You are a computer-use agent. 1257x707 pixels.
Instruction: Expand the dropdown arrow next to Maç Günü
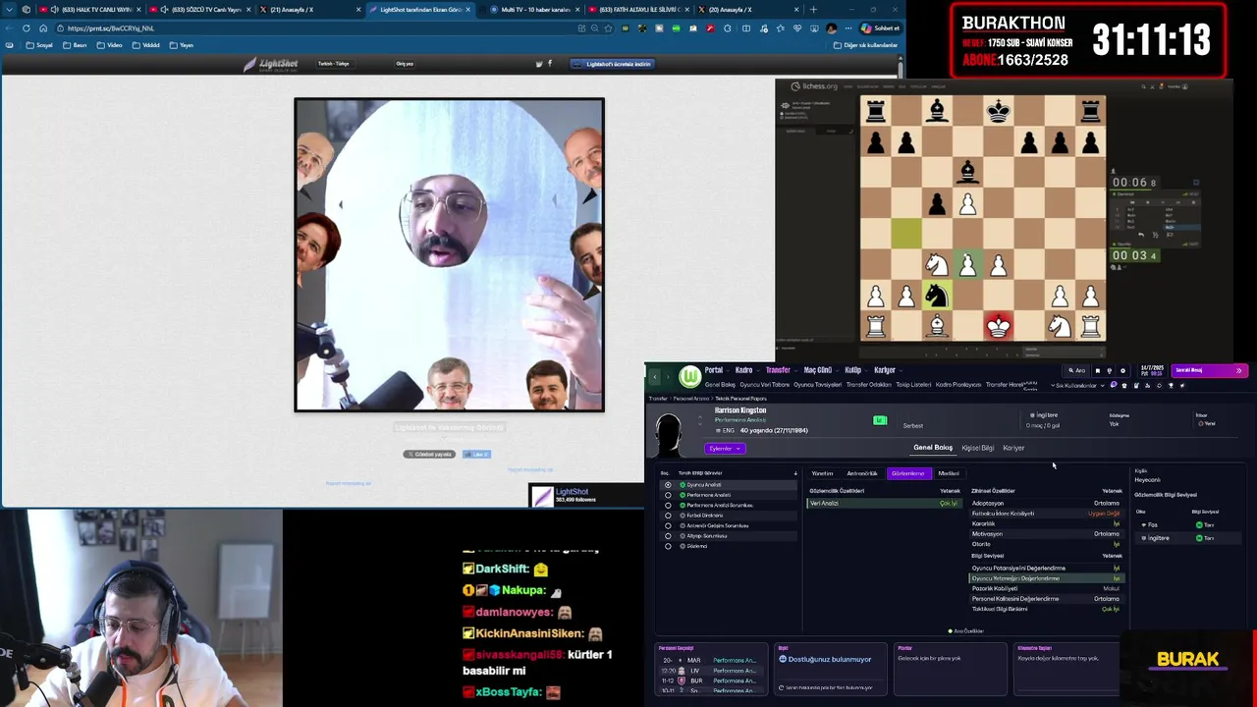coord(837,371)
